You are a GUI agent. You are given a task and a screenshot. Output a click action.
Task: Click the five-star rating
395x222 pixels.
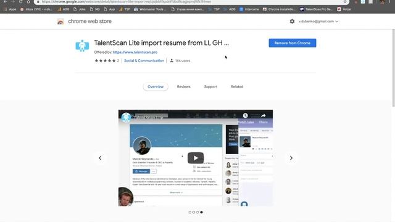[x=105, y=60]
